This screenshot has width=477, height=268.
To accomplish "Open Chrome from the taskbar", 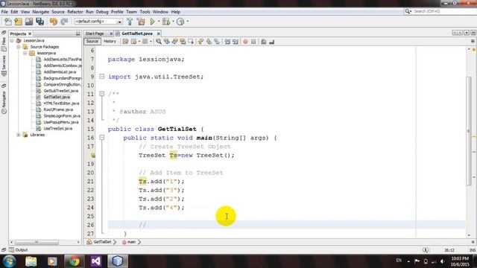I will [74, 261].
